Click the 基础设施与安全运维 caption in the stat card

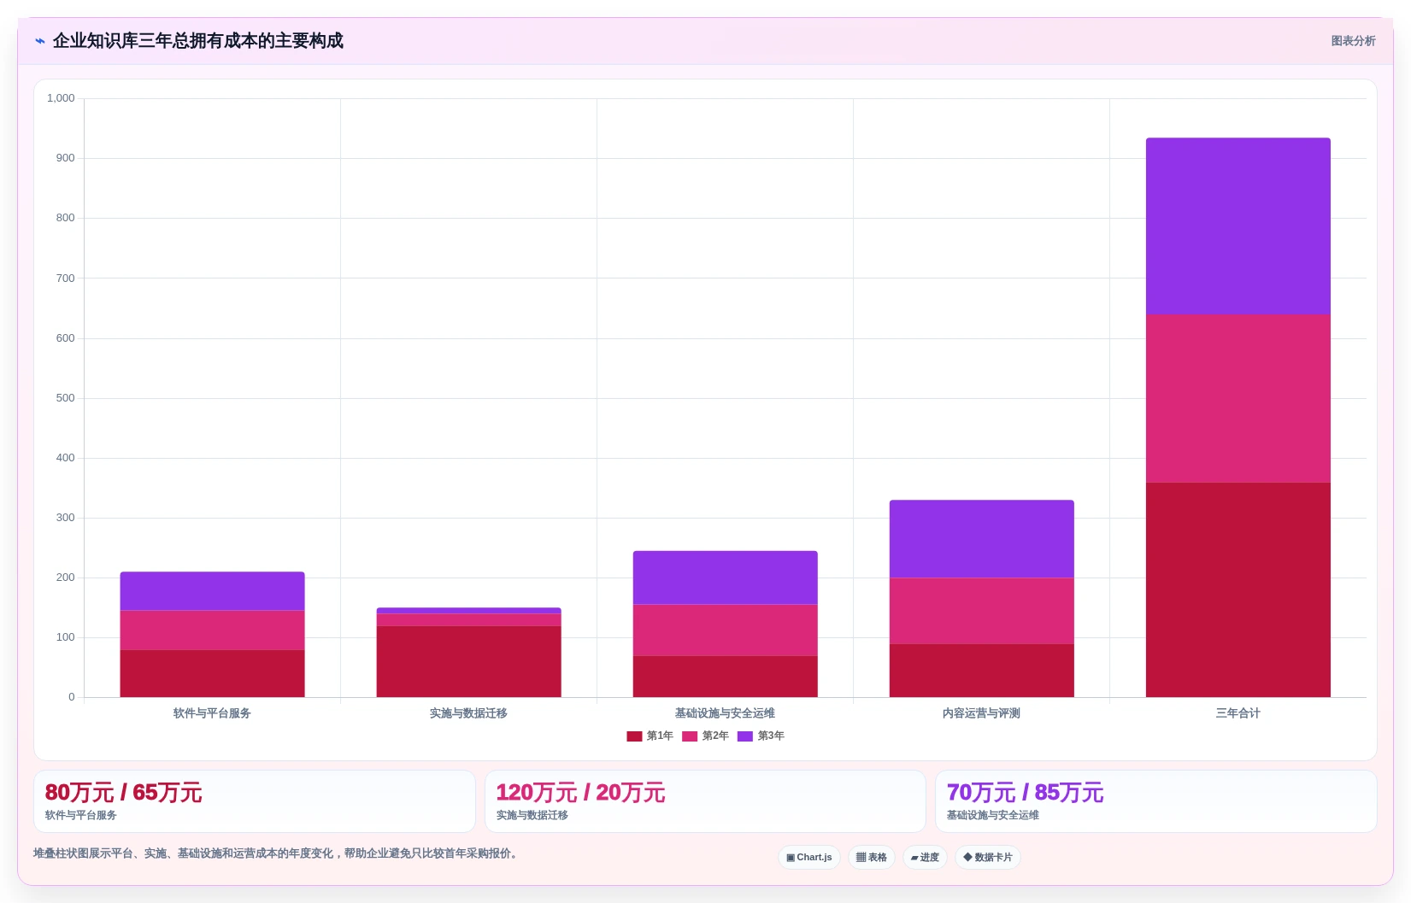[x=992, y=816]
